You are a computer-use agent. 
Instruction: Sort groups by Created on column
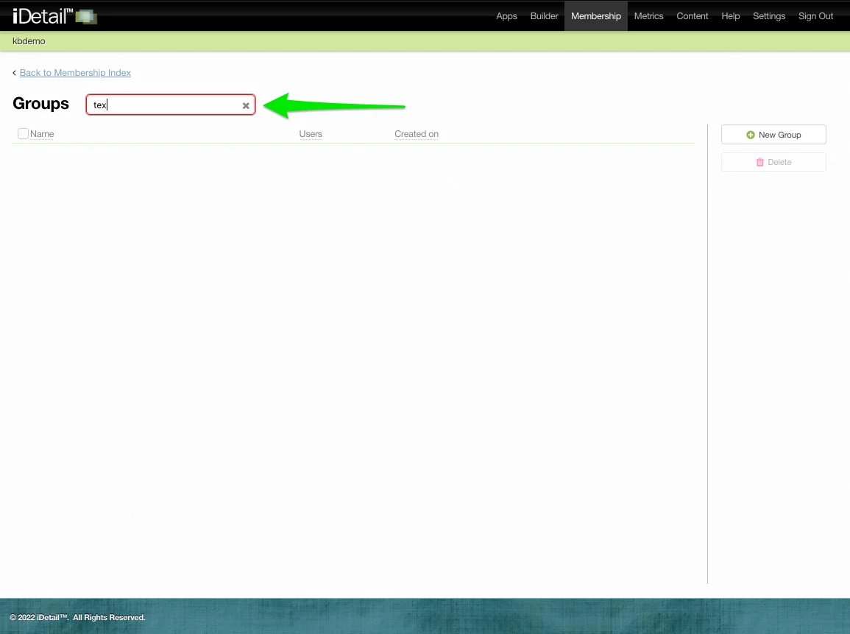point(416,134)
